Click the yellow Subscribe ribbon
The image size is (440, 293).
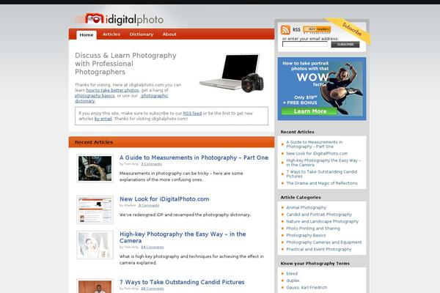tap(349, 30)
